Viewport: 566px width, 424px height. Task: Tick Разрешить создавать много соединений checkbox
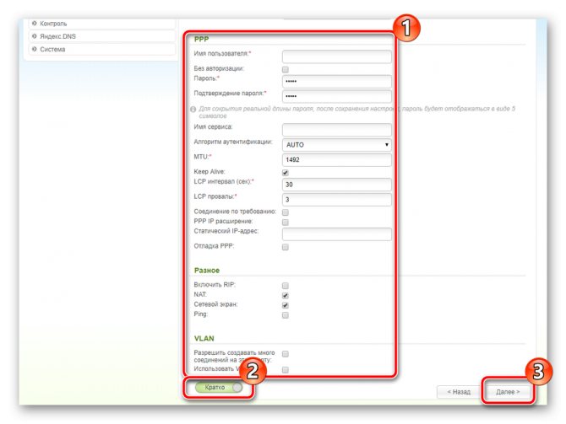pyautogui.click(x=286, y=354)
